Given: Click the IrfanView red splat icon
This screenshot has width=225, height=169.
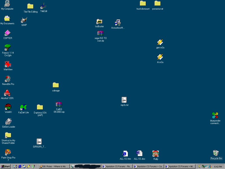Looking at the screenshot, I should (8, 65).
